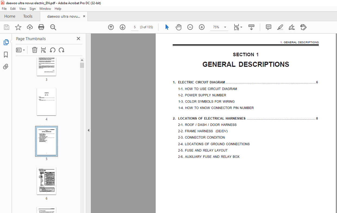
Task: Switch to the Selection tool arrow
Action: click(167, 27)
